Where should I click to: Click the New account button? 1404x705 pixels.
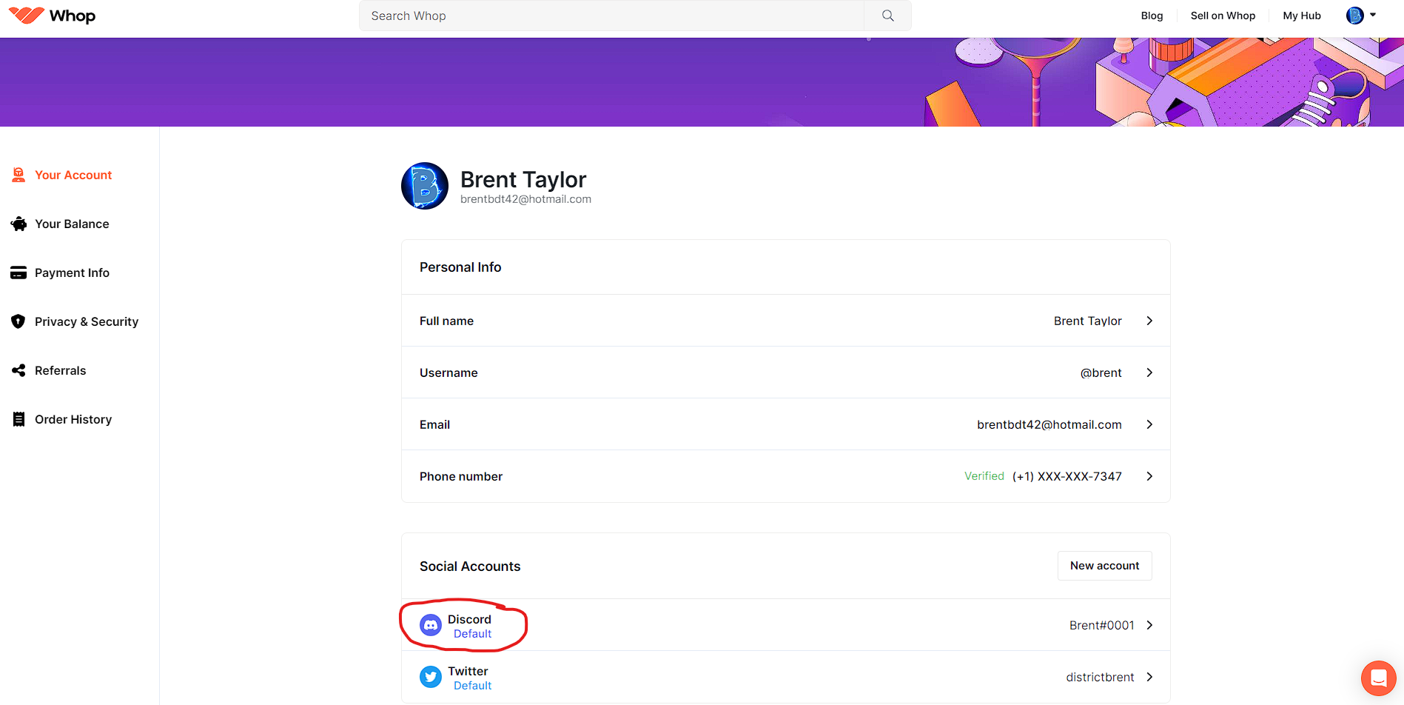[x=1104, y=566]
